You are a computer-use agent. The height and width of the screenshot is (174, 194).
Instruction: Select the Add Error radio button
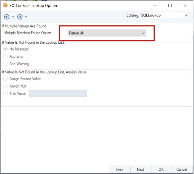coord(6,56)
